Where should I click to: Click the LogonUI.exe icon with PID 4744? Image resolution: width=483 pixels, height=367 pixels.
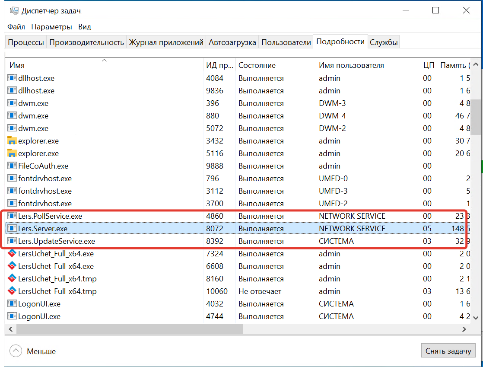tap(12, 316)
